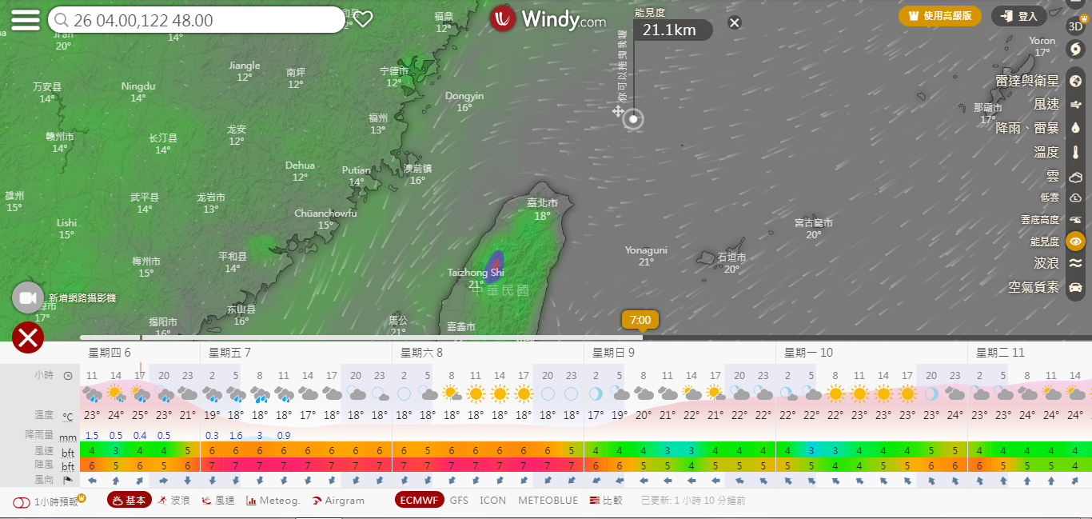Image resolution: width=1092 pixels, height=519 pixels.
Task: Open the 比較 compare models view
Action: tap(606, 501)
